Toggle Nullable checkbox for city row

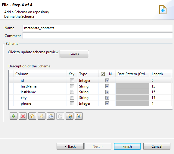click(x=107, y=98)
